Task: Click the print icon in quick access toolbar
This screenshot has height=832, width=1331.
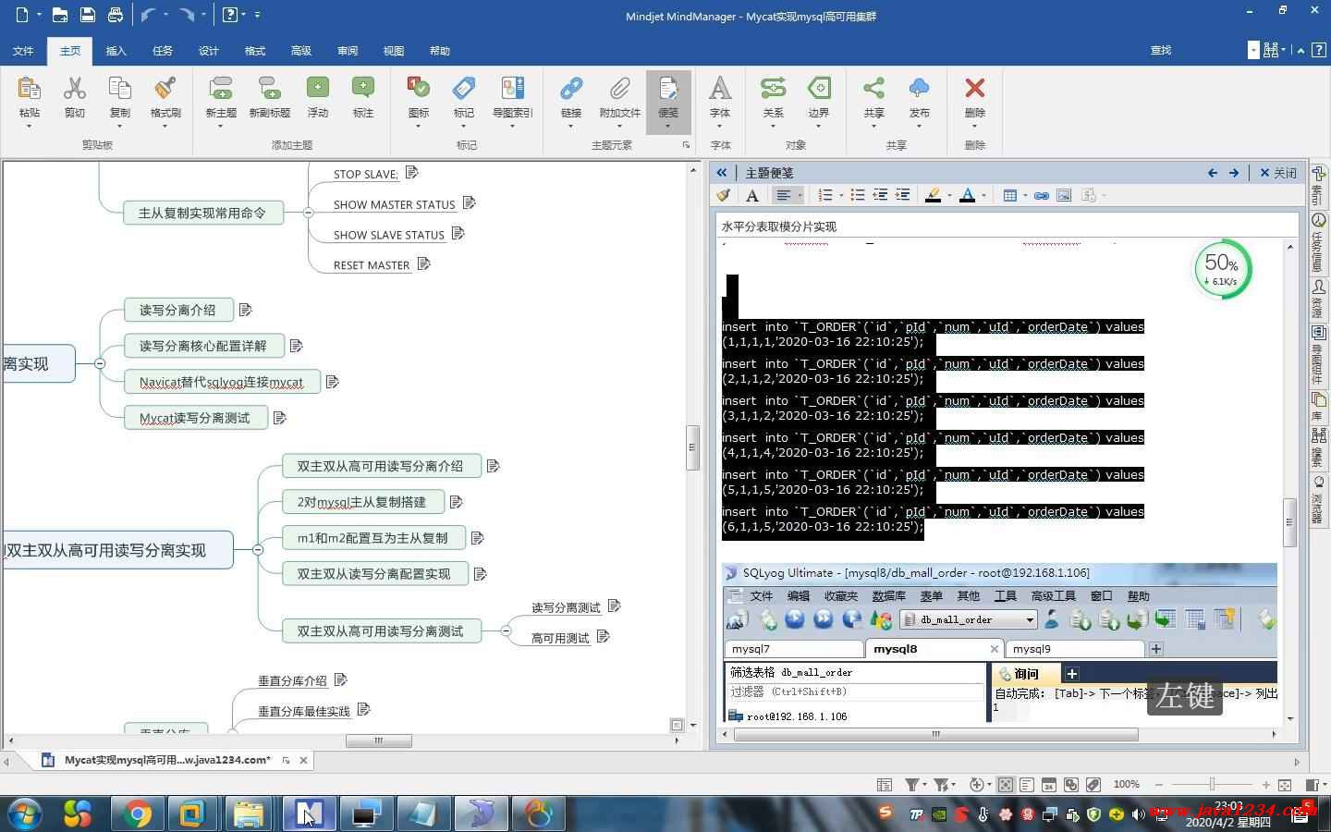Action: (115, 15)
